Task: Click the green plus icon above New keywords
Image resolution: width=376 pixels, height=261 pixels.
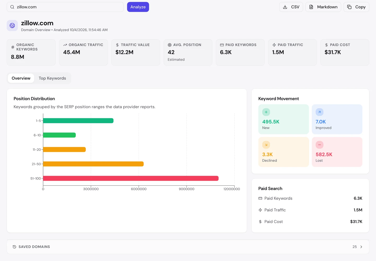Action: pyautogui.click(x=266, y=112)
